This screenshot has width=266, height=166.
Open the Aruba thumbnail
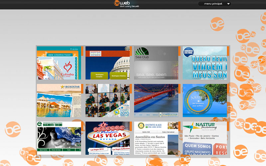(205, 101)
